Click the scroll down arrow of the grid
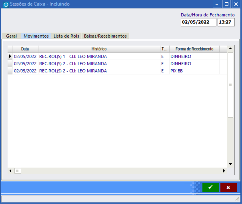The width and height of the screenshot is (242, 204). tap(230, 164)
